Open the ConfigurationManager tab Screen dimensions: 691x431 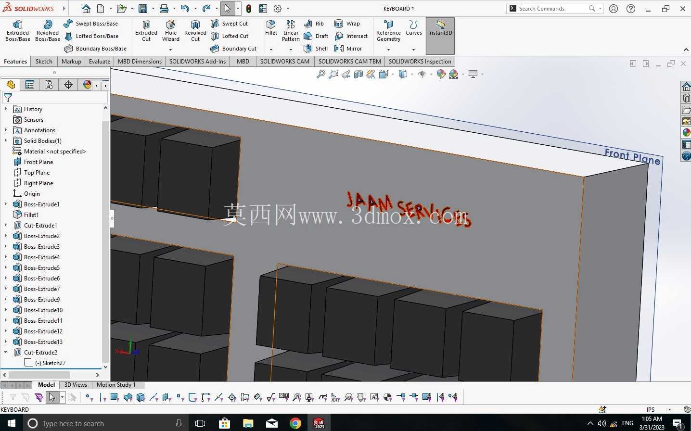(x=49, y=85)
